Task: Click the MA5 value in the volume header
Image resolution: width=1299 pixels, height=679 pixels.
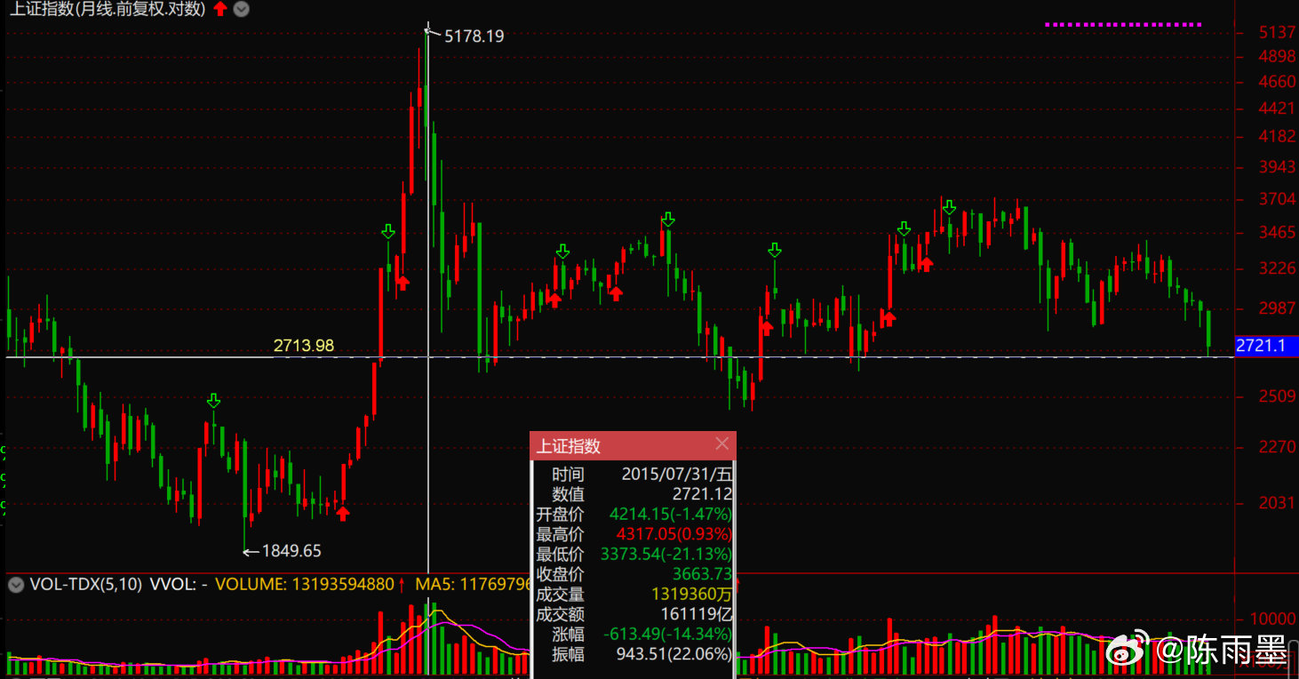Action: pos(474,585)
